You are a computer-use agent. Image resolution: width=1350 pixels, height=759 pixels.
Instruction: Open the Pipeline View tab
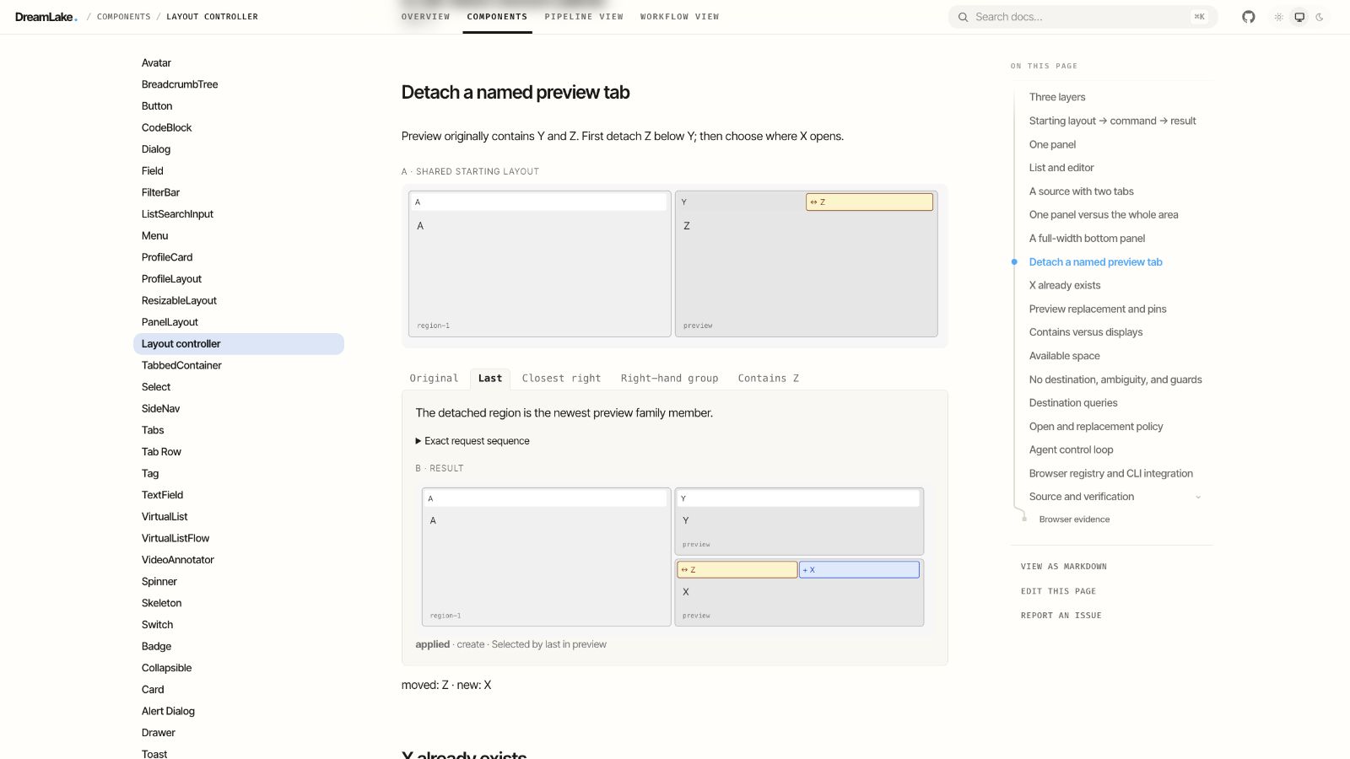584,17
